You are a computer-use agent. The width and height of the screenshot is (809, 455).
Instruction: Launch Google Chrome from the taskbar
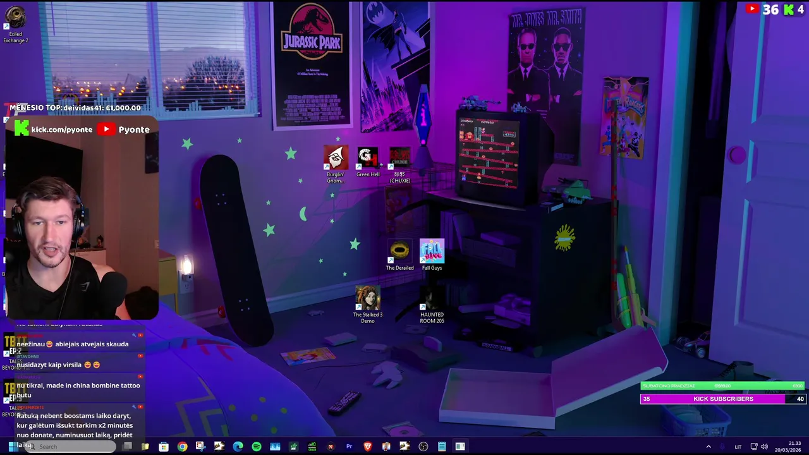click(182, 446)
